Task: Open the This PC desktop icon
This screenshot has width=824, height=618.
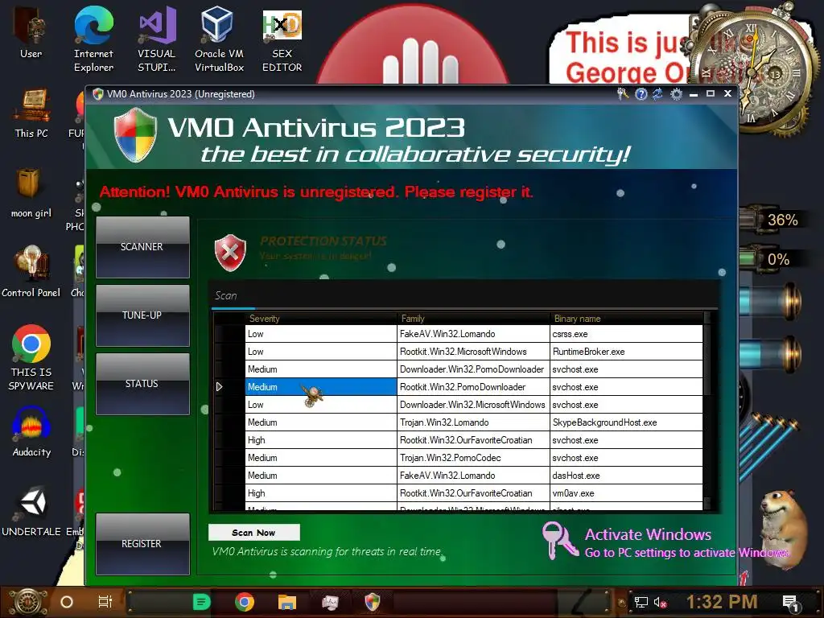Action: coord(31,113)
